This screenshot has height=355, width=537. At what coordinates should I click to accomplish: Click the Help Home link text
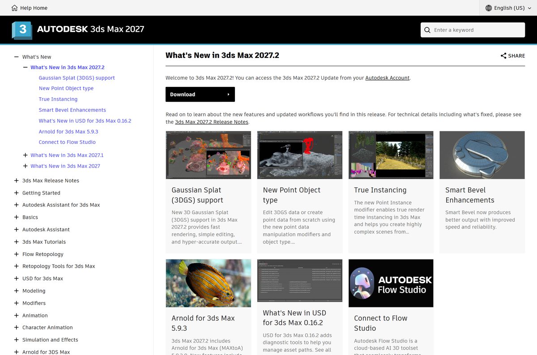click(x=34, y=8)
